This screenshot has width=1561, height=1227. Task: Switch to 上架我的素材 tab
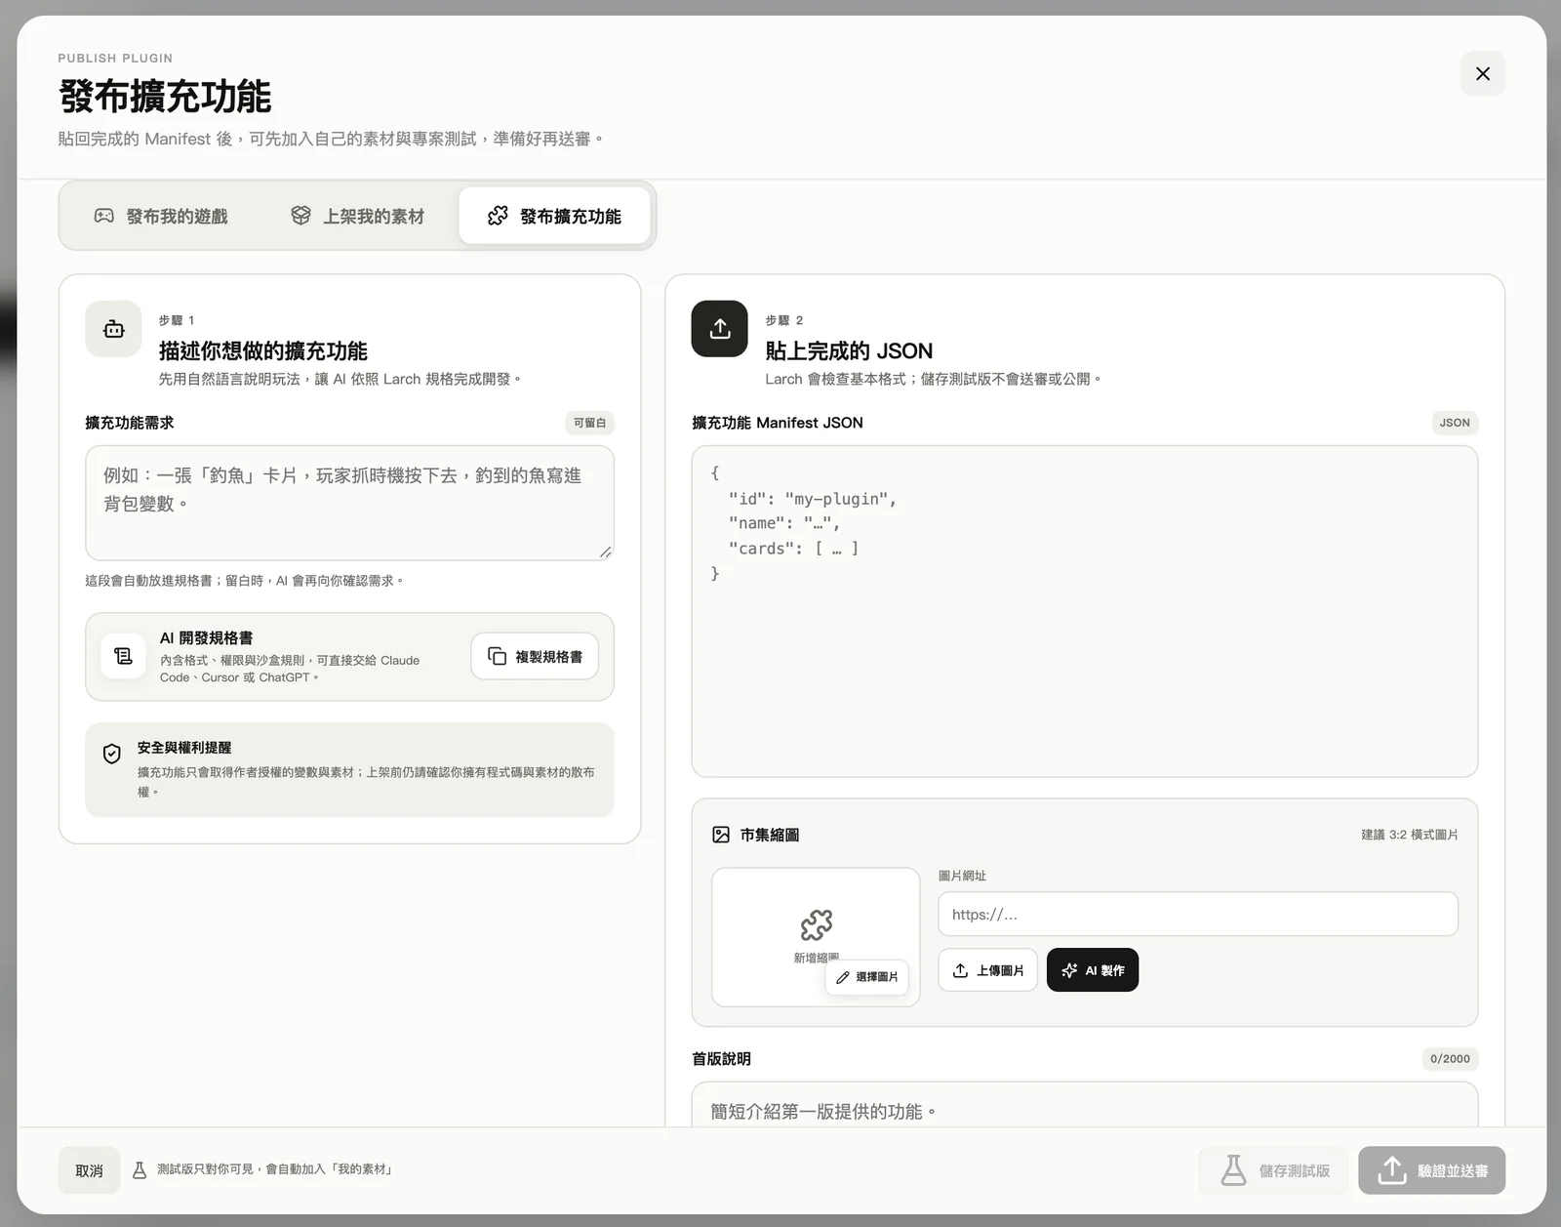click(358, 216)
